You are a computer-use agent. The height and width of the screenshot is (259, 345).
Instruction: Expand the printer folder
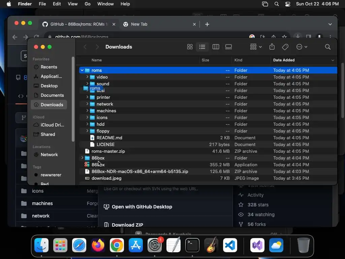coord(87,97)
